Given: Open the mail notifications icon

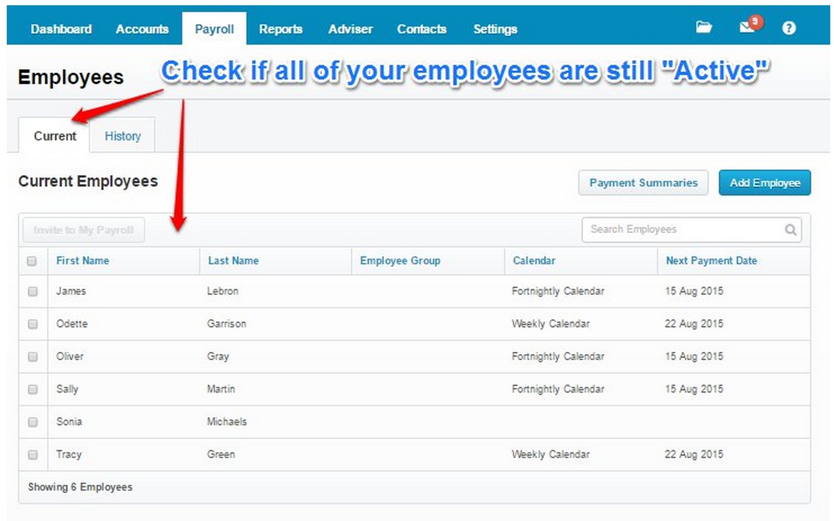Looking at the screenshot, I should pyautogui.click(x=748, y=28).
